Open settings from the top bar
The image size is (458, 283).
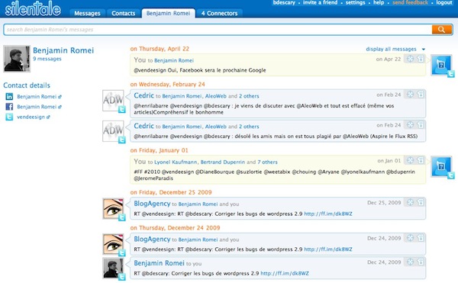[355, 2]
